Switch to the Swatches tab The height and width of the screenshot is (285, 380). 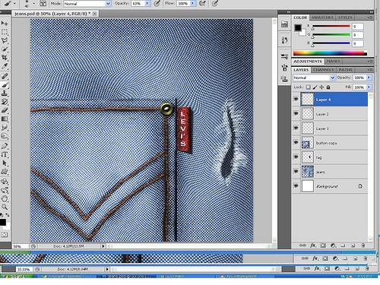(x=322, y=17)
